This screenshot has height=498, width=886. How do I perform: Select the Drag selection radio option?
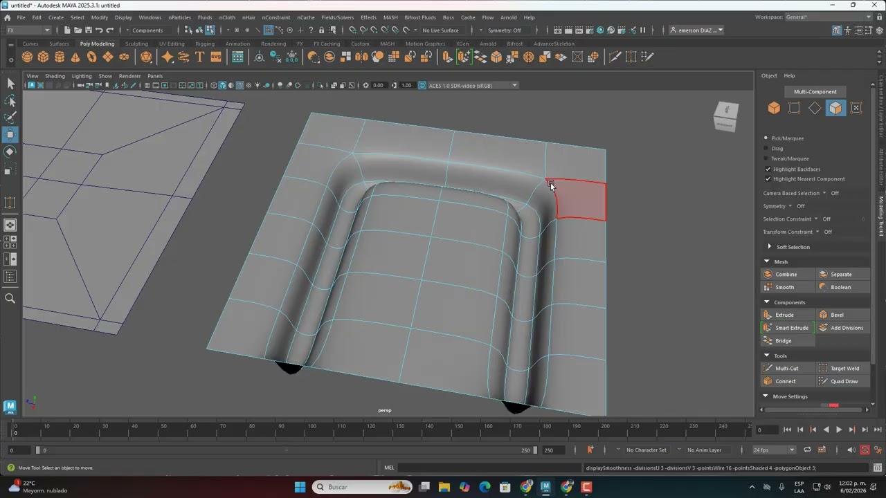766,148
